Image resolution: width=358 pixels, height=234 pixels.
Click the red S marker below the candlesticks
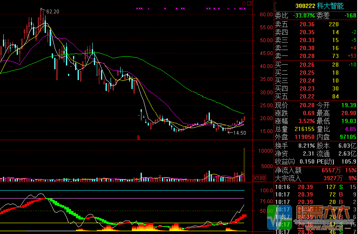pos(138,137)
